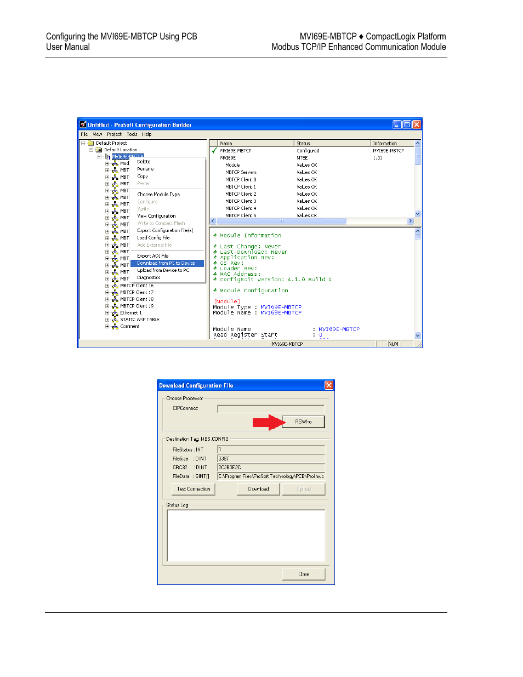Click the CIPConnect path field

271,408
